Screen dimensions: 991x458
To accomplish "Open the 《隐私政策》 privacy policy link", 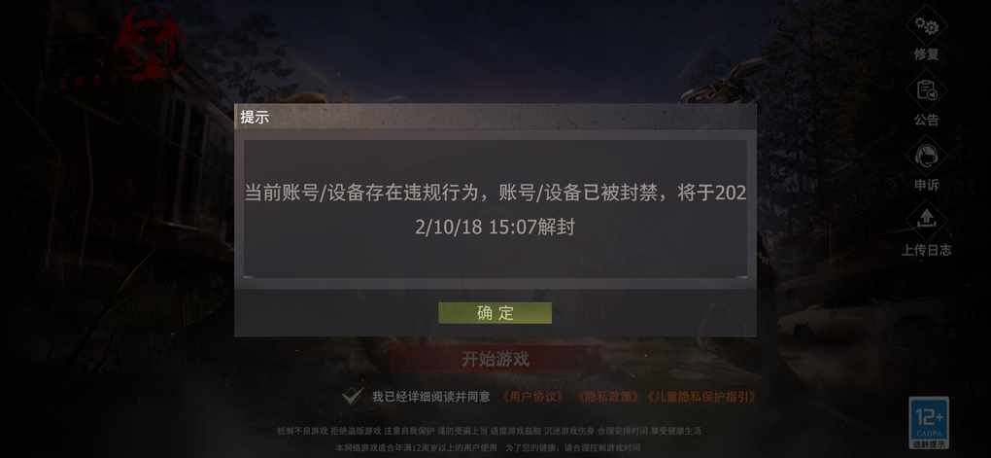I will (x=606, y=397).
